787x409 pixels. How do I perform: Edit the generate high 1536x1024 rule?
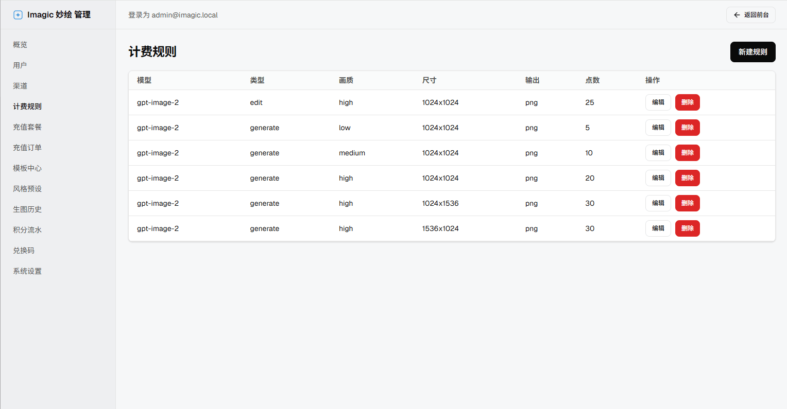point(658,228)
